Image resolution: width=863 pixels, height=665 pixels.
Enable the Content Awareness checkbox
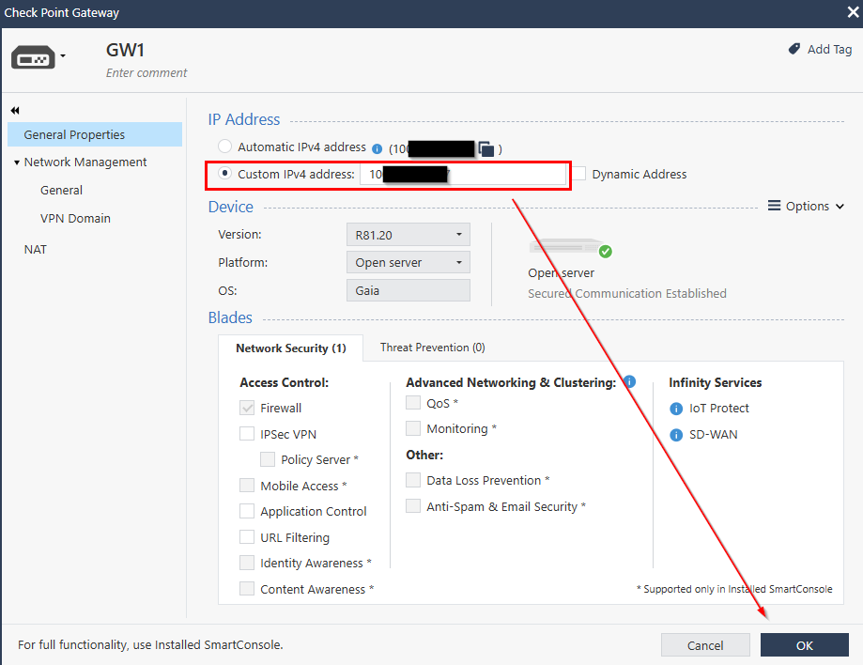pyautogui.click(x=247, y=589)
